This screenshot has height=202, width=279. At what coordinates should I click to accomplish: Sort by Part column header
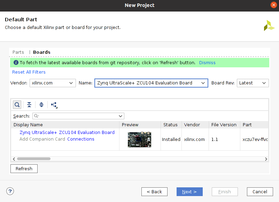click(254, 125)
